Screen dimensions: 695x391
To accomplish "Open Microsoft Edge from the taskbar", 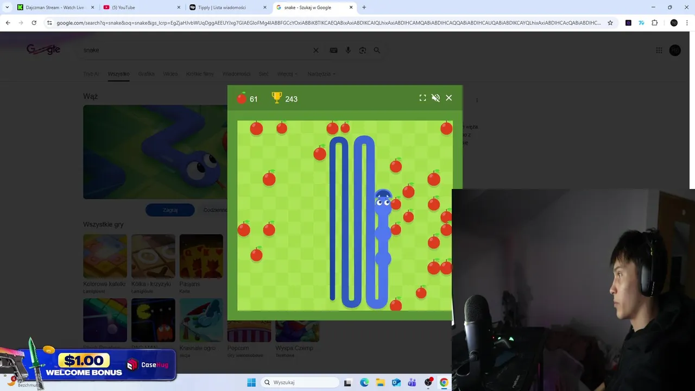I will [364, 382].
